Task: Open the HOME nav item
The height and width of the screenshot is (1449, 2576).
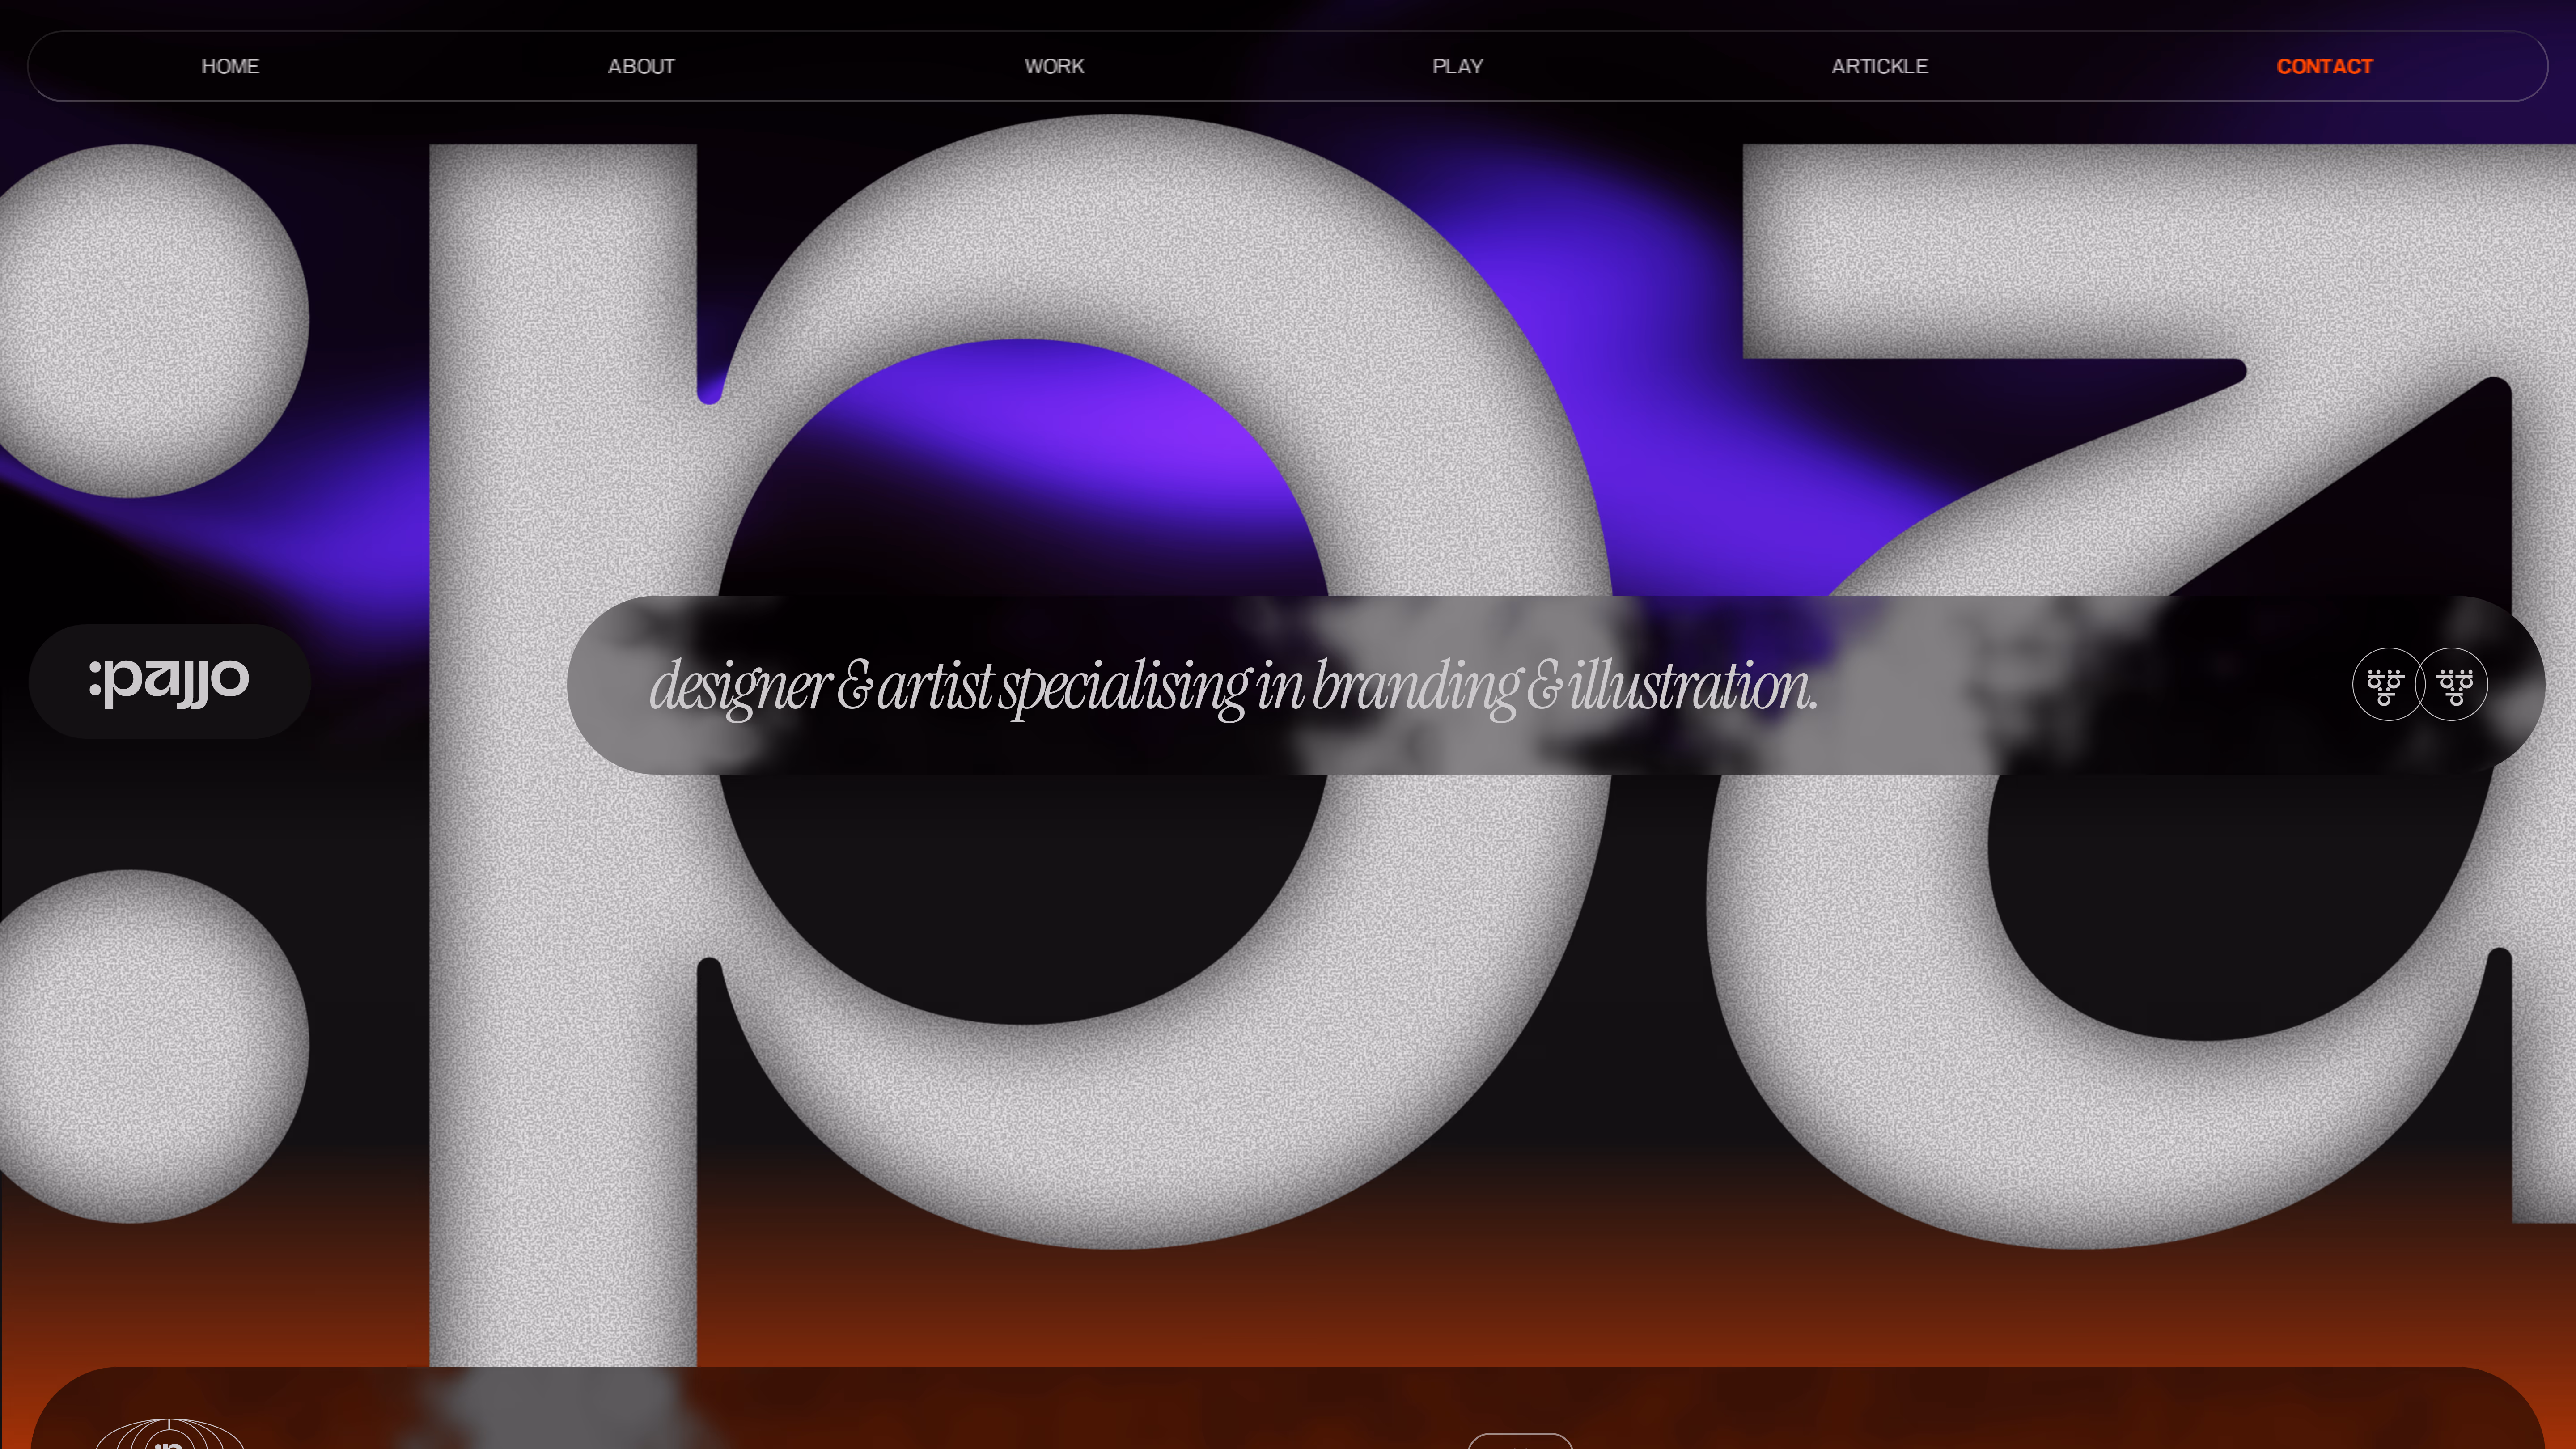Action: point(230,66)
